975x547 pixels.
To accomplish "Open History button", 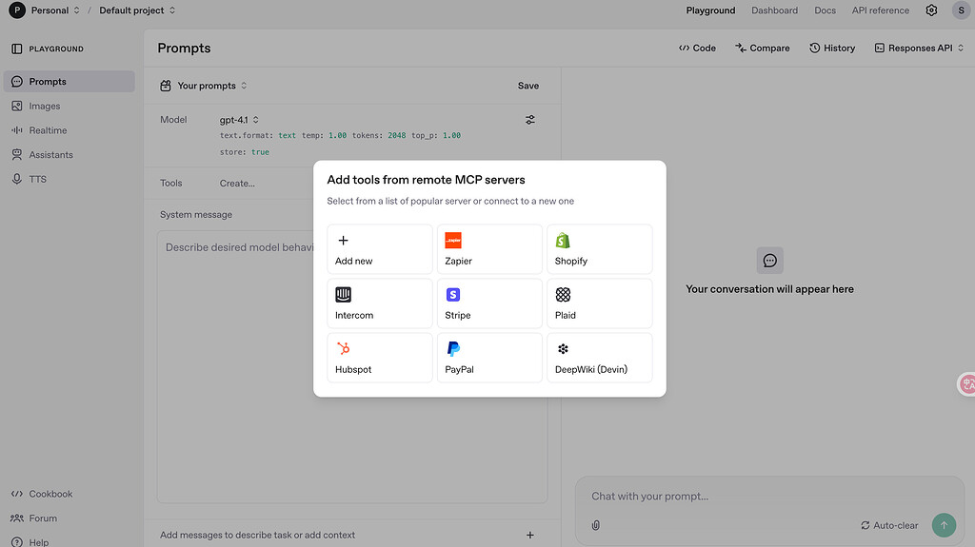I will tap(832, 48).
